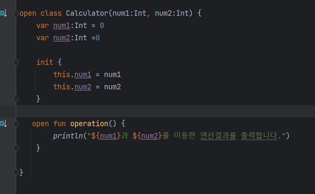This screenshot has height=194, width=315.
Task: Click the underlined word '출력합니다'
Action: (x=259, y=136)
